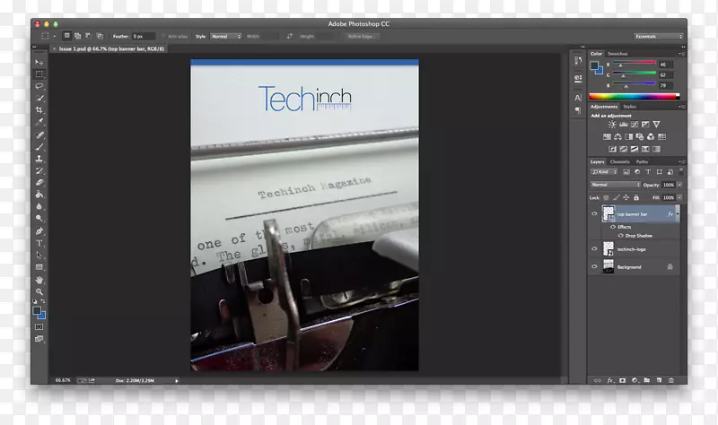Select the Blur tool

coord(39,206)
